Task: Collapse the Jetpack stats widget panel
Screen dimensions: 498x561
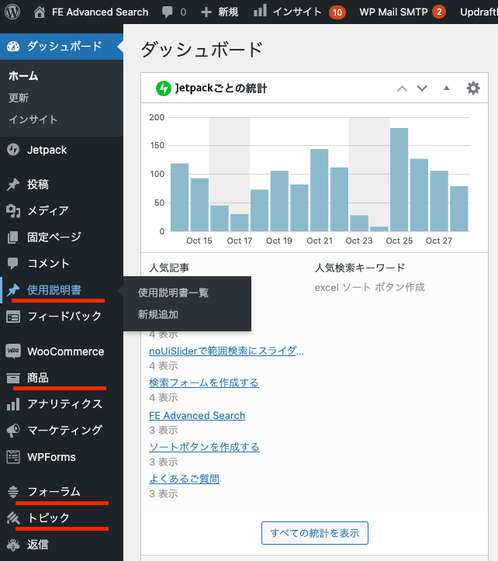Action: pos(447,88)
